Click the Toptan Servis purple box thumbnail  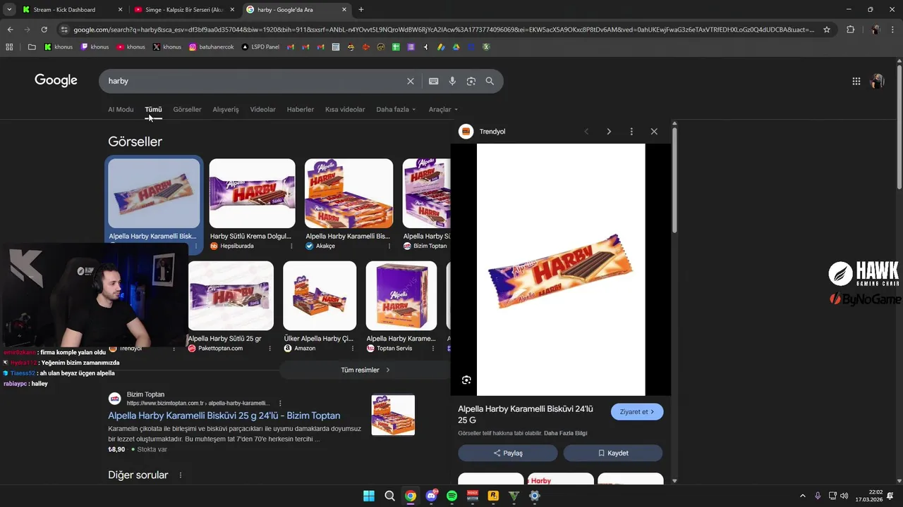401,296
